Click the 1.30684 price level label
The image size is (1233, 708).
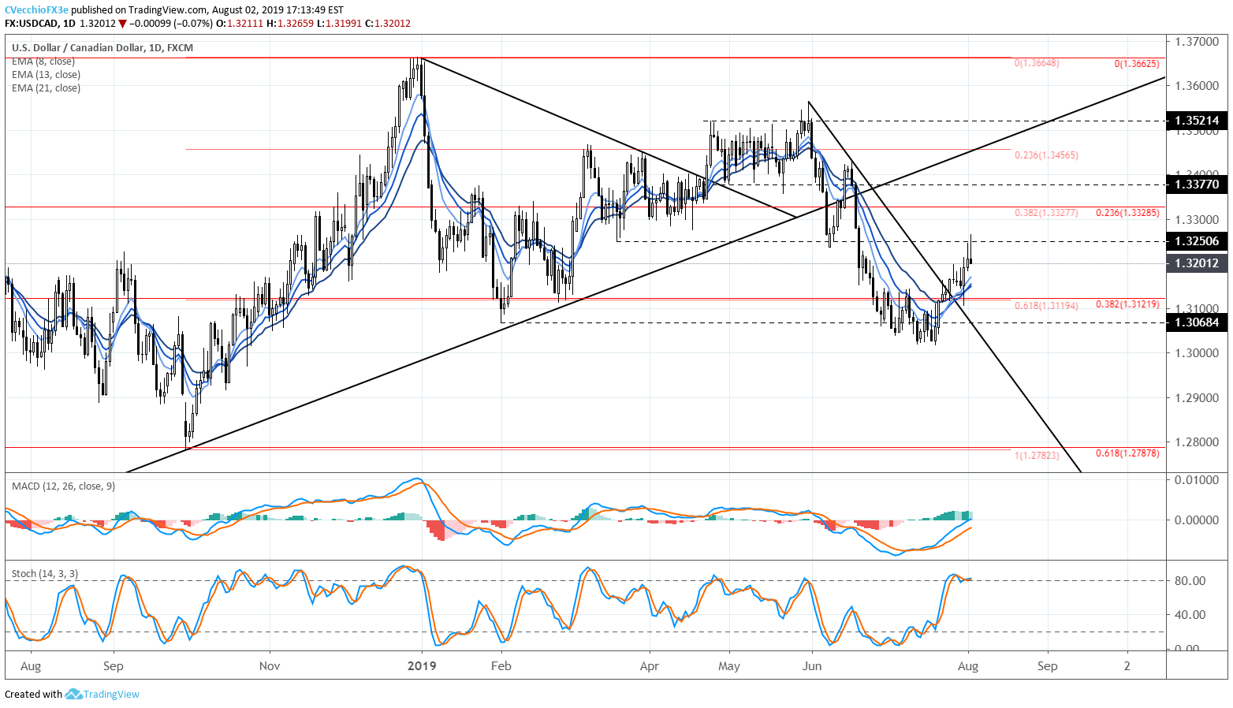(x=1197, y=322)
